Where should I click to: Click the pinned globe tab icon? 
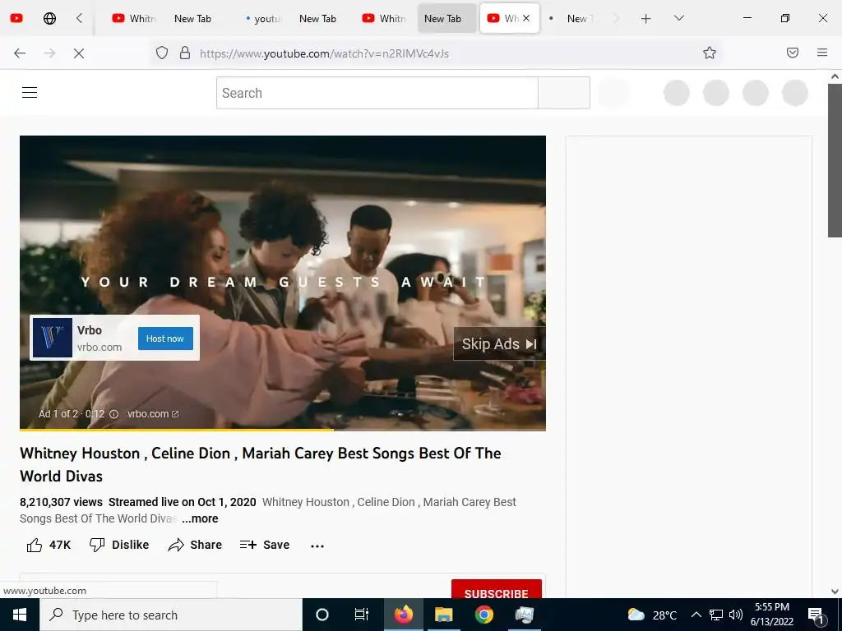(x=49, y=19)
